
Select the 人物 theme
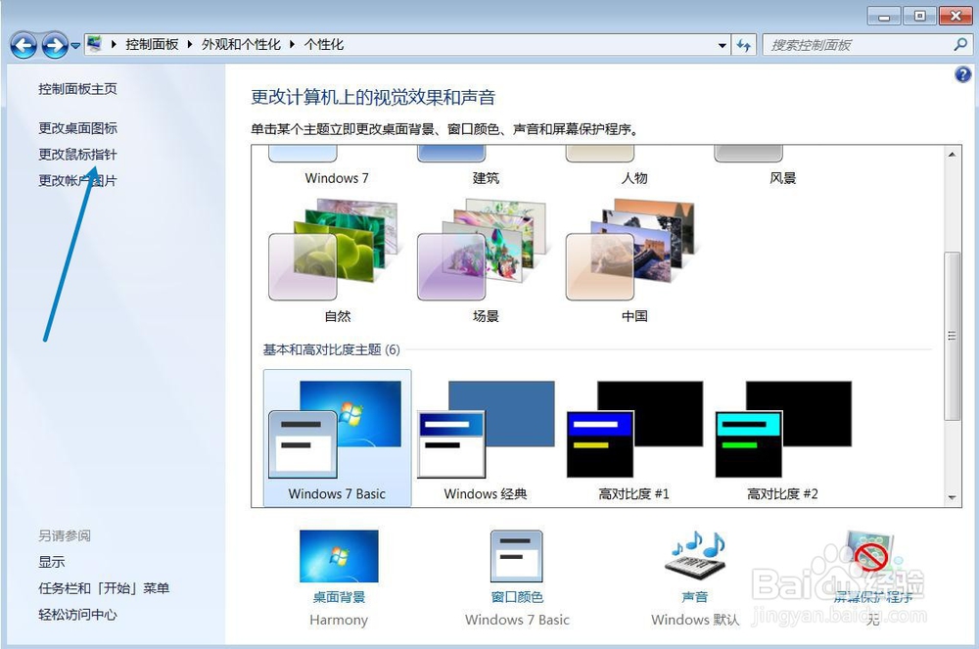point(634,166)
